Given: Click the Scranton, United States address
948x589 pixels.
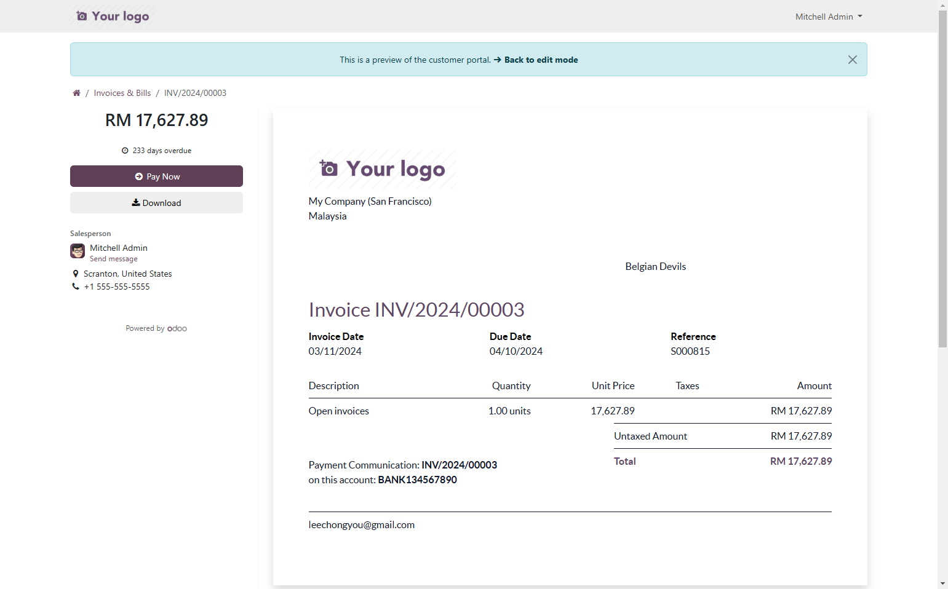Looking at the screenshot, I should 128,274.
